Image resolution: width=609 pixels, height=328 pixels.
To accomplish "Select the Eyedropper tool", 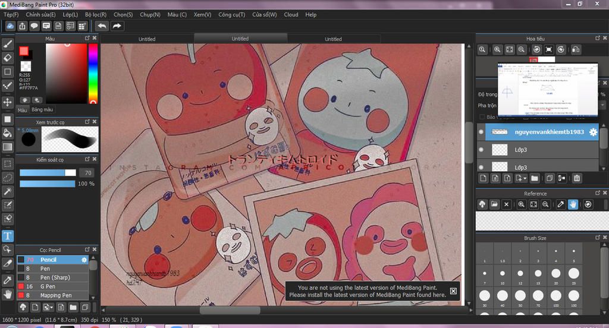I will (7, 280).
